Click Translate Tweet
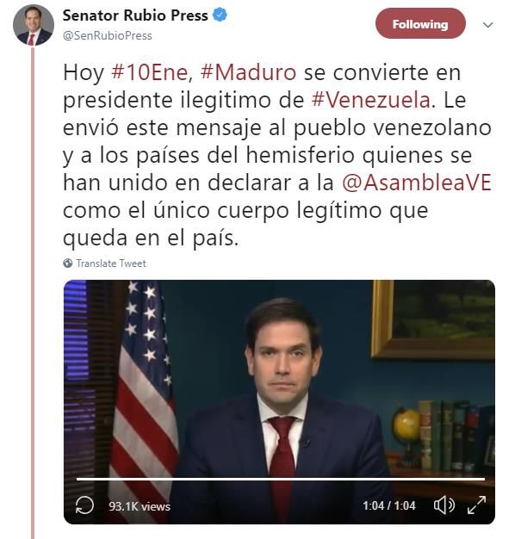Viewport: 515px width, 539px height. pyautogui.click(x=111, y=263)
